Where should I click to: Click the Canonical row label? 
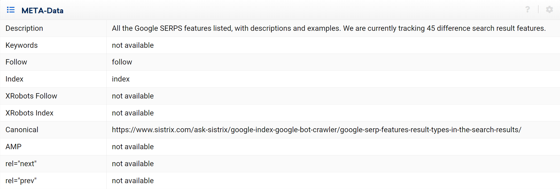pyautogui.click(x=22, y=130)
